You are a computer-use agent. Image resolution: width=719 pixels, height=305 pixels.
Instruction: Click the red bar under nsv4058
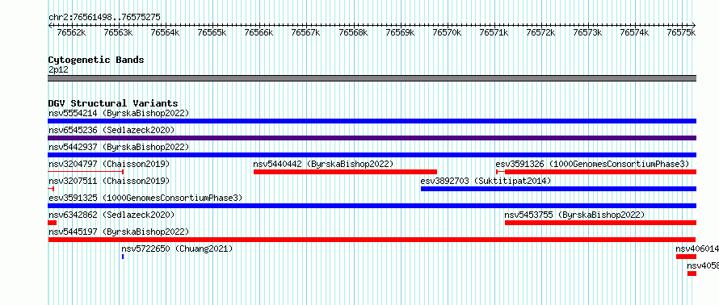(x=692, y=274)
